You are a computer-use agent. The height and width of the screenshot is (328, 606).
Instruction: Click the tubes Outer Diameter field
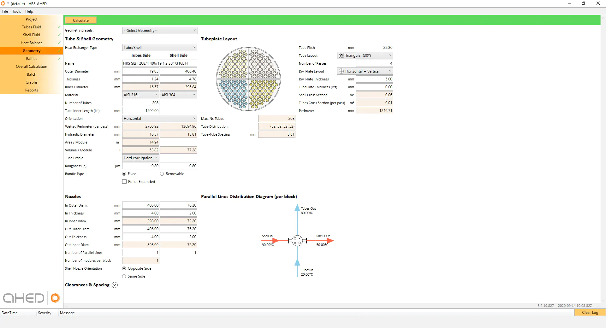coord(141,71)
